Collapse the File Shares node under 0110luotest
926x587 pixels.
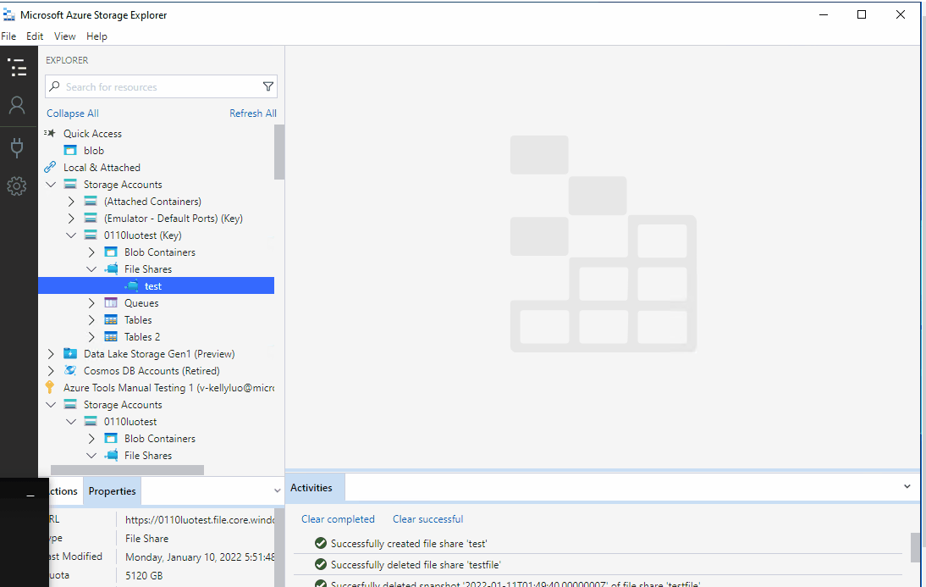pos(91,269)
